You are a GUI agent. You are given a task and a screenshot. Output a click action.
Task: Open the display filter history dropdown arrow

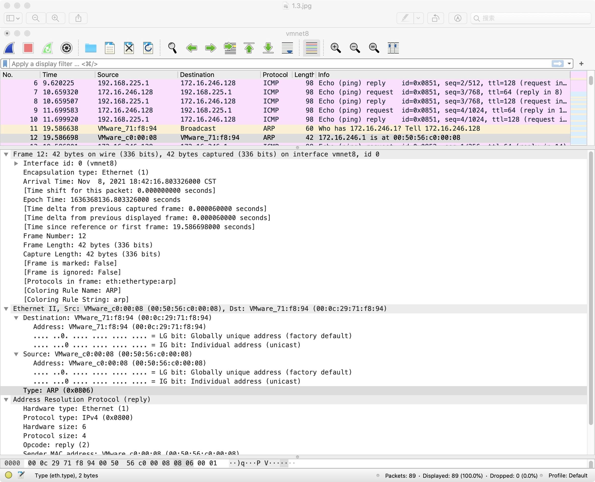[x=569, y=64]
